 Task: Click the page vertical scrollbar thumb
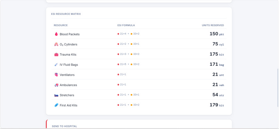coord(278,88)
